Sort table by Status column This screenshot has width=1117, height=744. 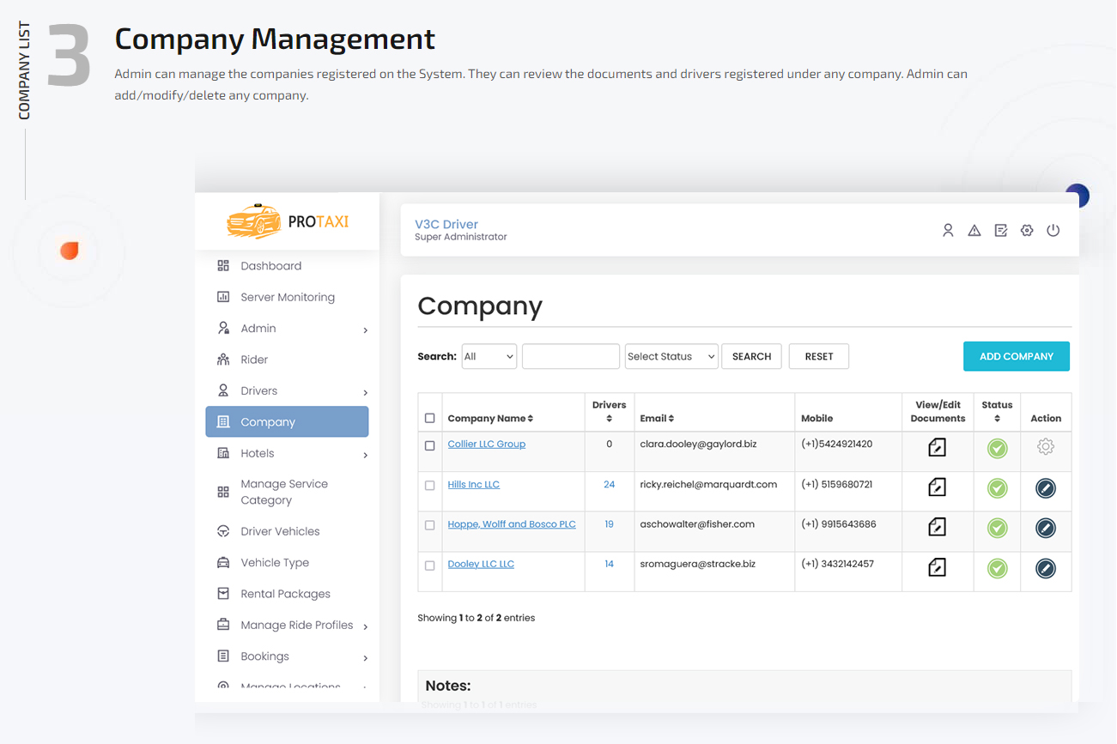(997, 411)
